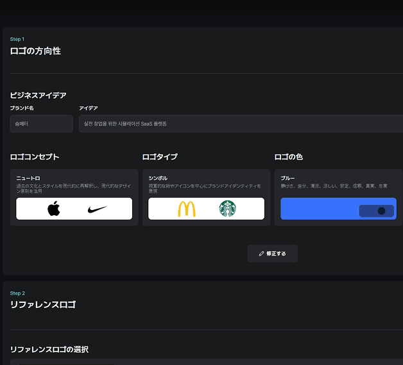This screenshot has height=365, width=403.
Task: Click the ロゴの色 heading
Action: tap(289, 157)
